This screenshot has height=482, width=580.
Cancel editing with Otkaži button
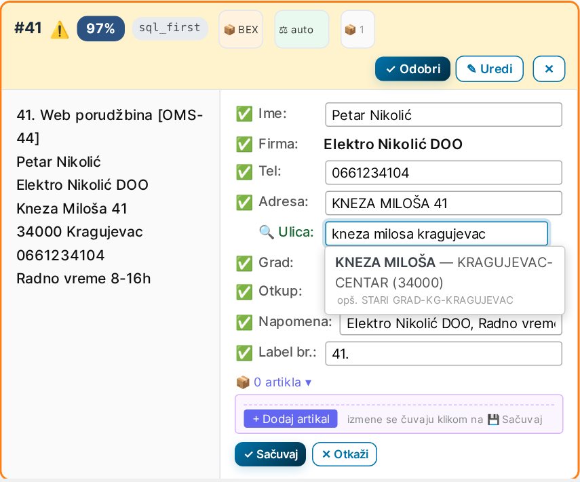(345, 454)
